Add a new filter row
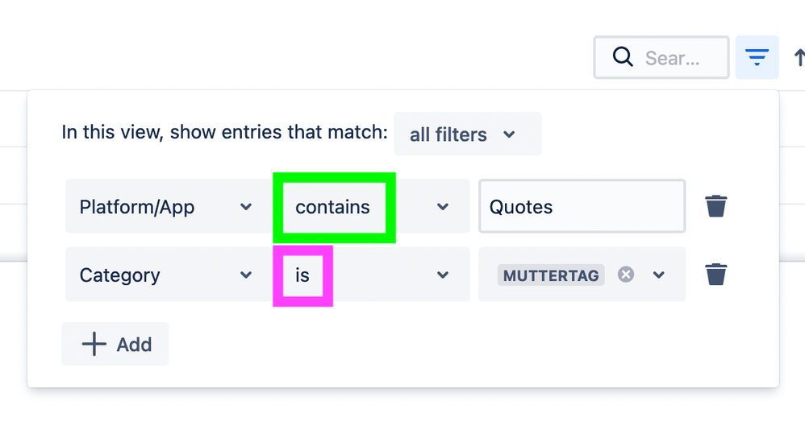Image resolution: width=805 pixels, height=438 pixels. click(115, 344)
